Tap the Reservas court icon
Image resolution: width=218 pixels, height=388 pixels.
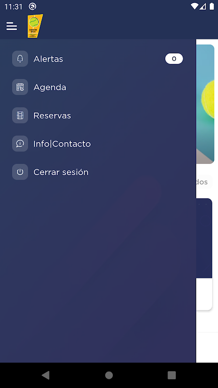click(20, 115)
